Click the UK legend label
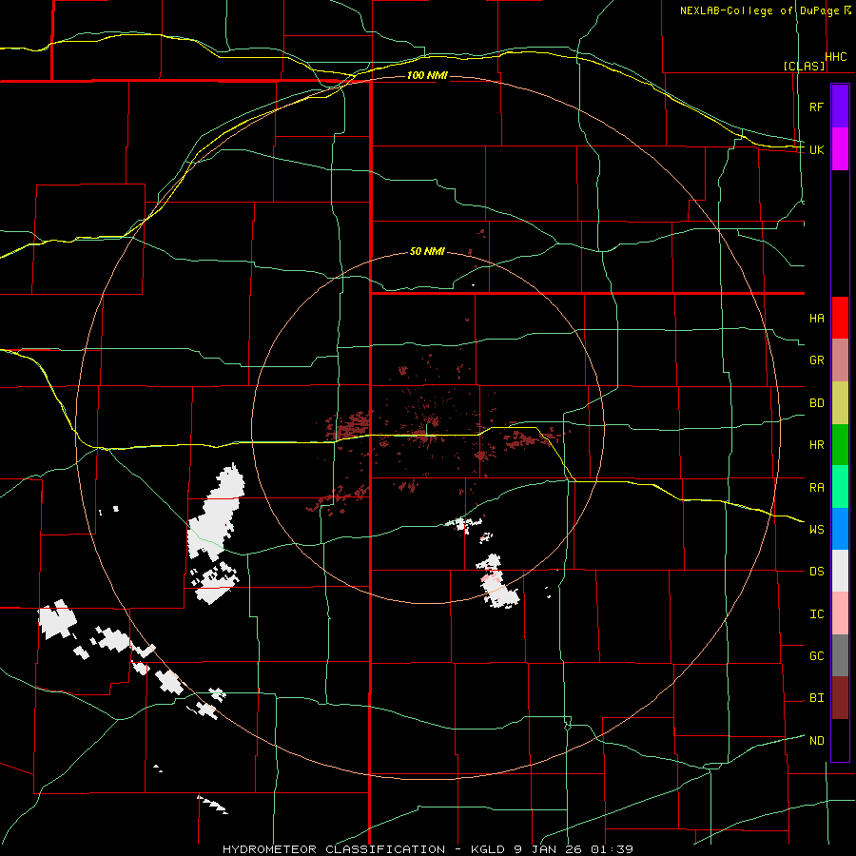 pyautogui.click(x=816, y=149)
